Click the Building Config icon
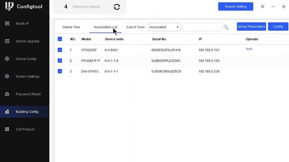This screenshot has height=162, width=289. 7,112
